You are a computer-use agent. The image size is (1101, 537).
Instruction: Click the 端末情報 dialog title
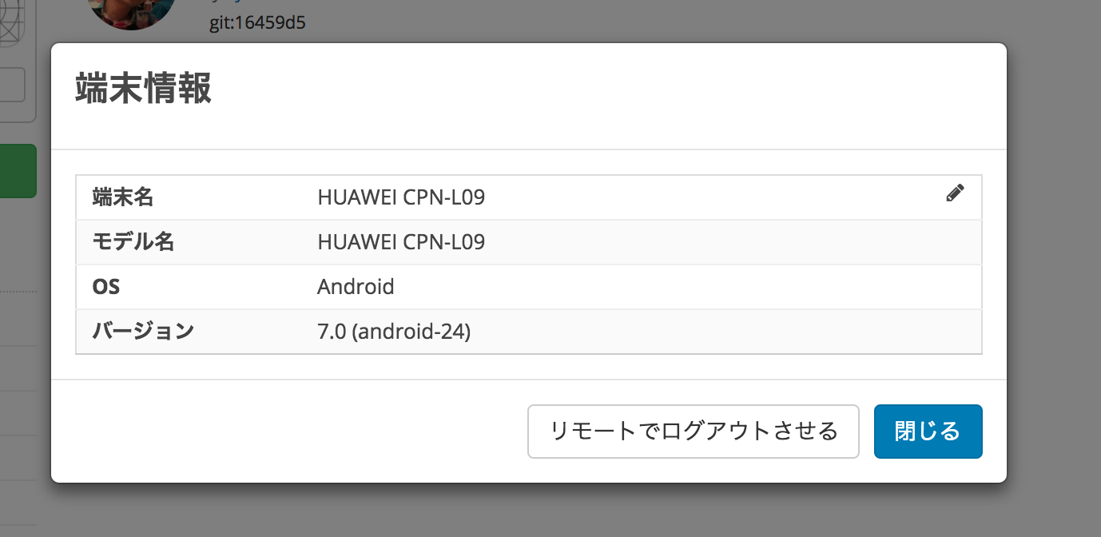click(144, 89)
